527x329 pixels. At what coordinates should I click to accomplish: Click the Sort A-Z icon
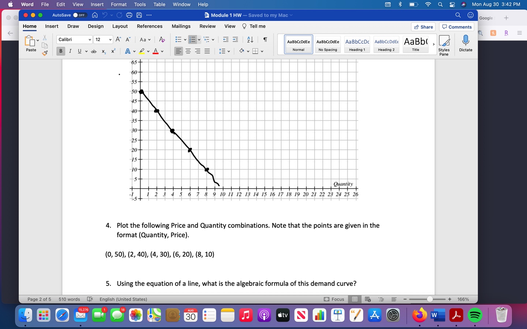pos(250,39)
